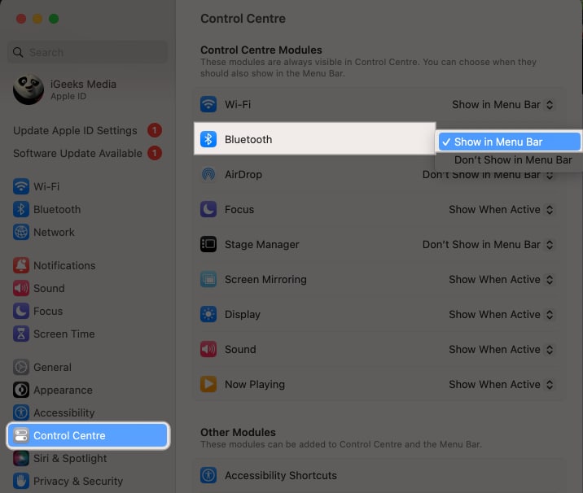This screenshot has width=583, height=493.
Task: Click the Privacy & Security hand icon
Action: [21, 481]
